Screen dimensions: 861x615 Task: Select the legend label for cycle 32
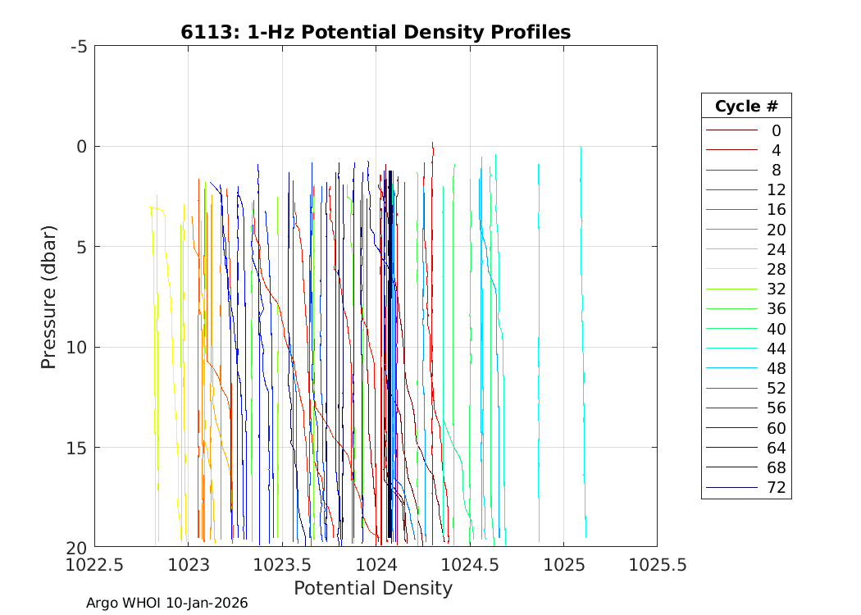(x=776, y=289)
